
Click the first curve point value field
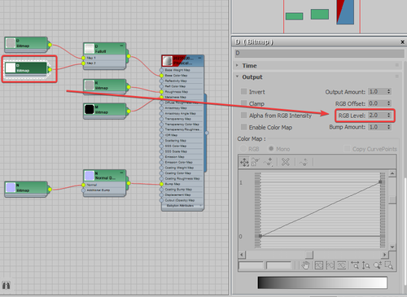point(251,265)
